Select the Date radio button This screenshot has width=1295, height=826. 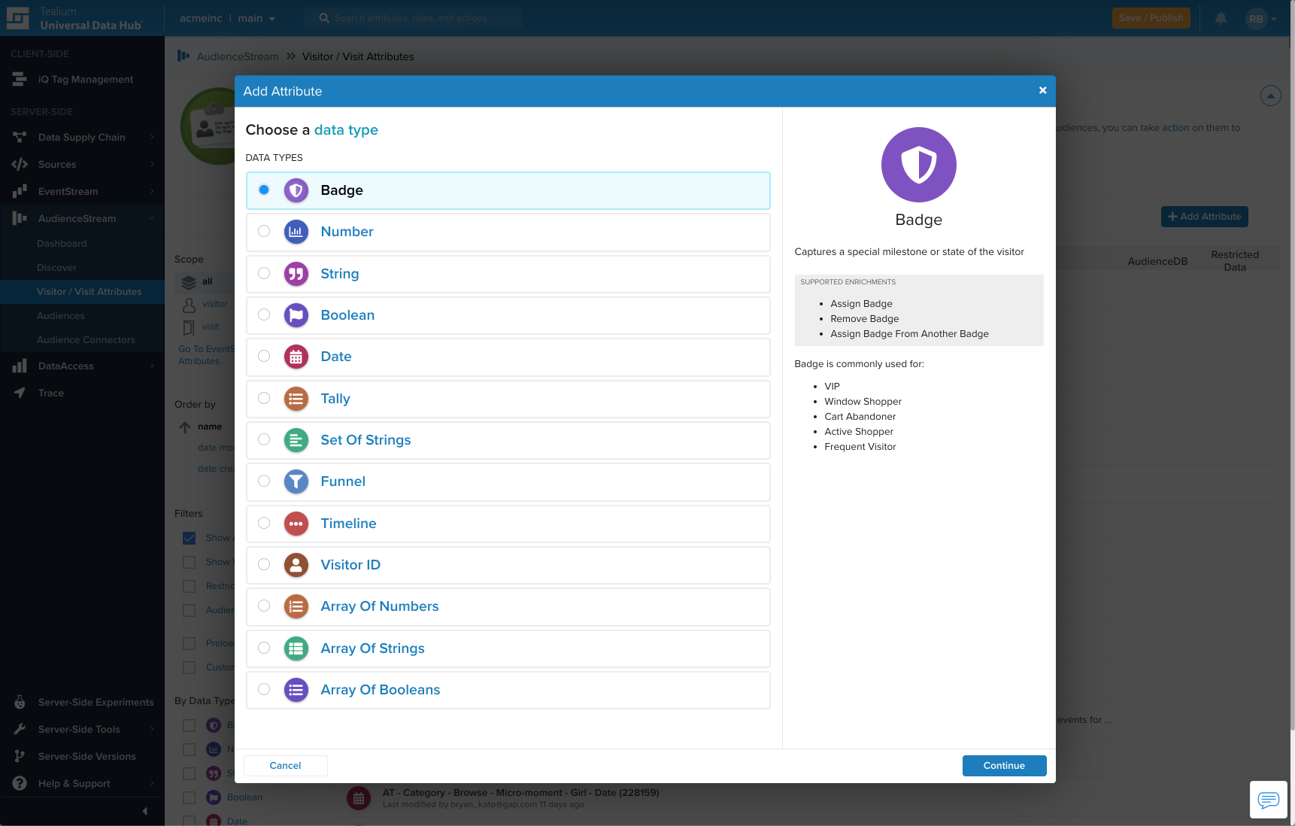[x=264, y=356]
